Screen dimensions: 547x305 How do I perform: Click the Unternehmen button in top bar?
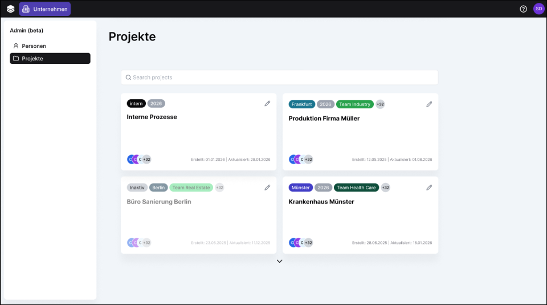pos(45,9)
